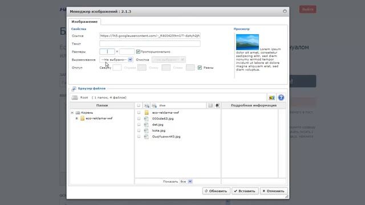
Task: Click the Ссылка URL input field
Action: coord(149,36)
